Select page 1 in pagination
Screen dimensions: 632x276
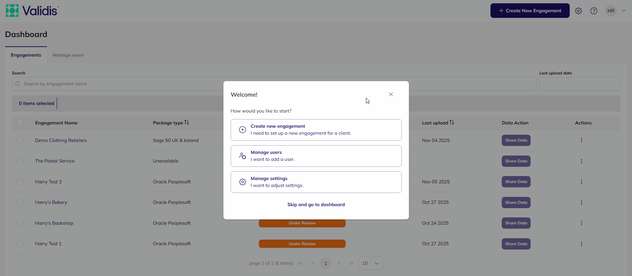(x=326, y=263)
